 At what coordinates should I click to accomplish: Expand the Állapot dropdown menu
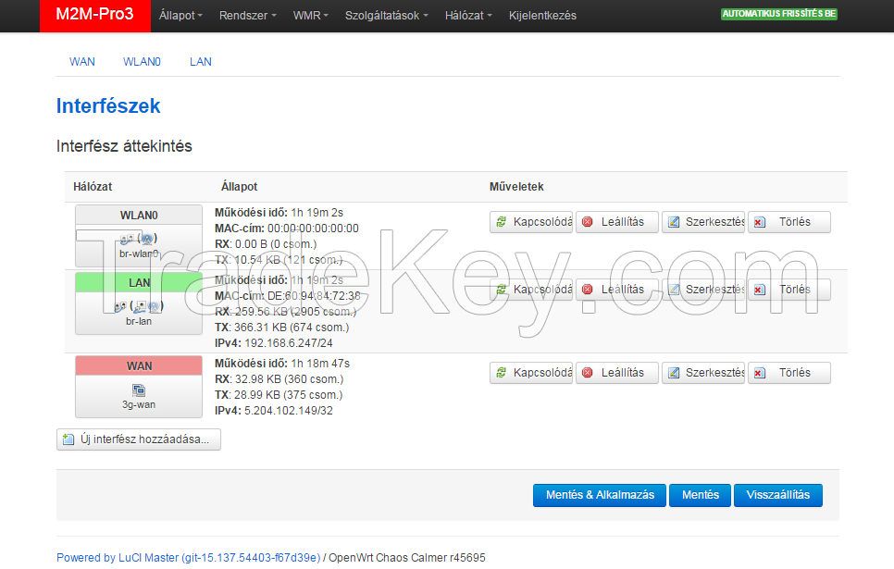180,16
